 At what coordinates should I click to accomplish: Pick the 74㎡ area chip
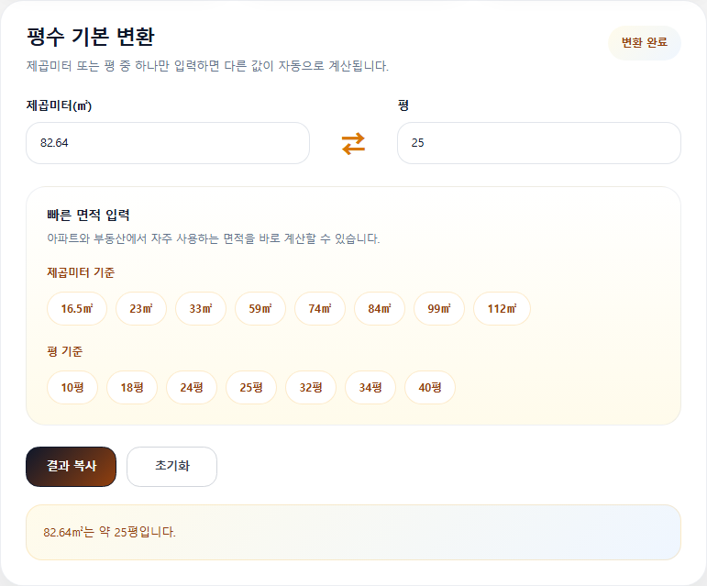click(320, 309)
